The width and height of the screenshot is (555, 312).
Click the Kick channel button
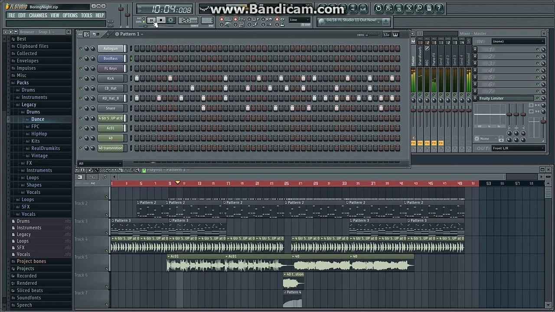tap(111, 78)
